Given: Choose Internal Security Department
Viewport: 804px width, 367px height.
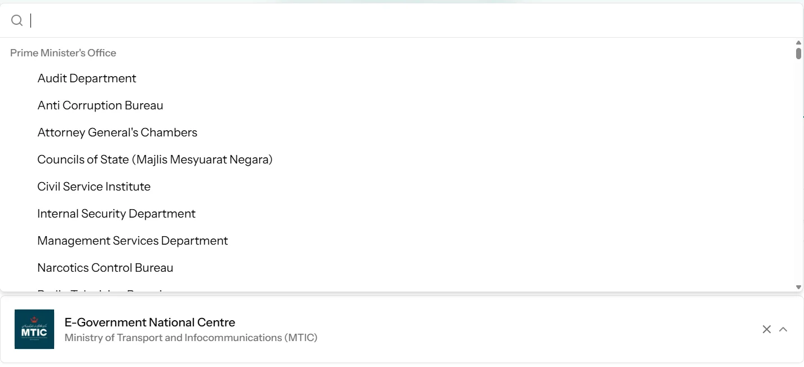Looking at the screenshot, I should [116, 214].
